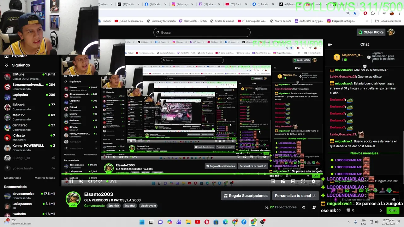Image resolution: width=404 pixels, height=227 pixels.
Task: Open Cuentas y facturación bookmark
Action: 161,21
